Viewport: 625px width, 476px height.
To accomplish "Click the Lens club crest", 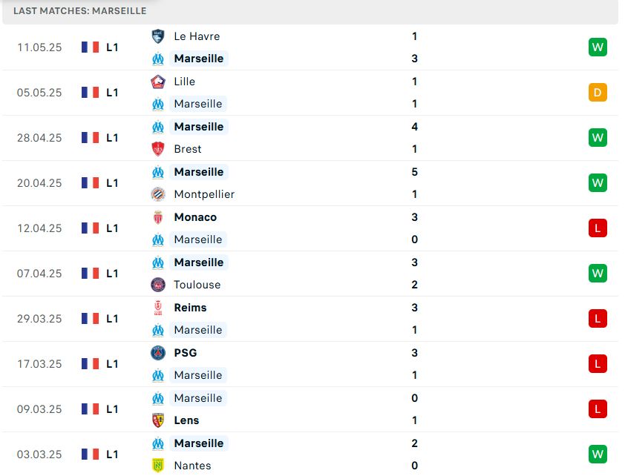I will [x=158, y=420].
